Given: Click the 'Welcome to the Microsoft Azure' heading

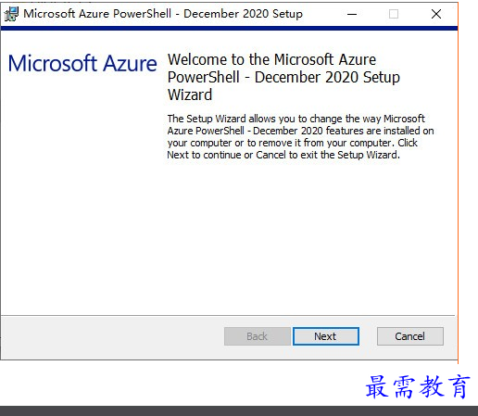Looking at the screenshot, I should (x=271, y=59).
